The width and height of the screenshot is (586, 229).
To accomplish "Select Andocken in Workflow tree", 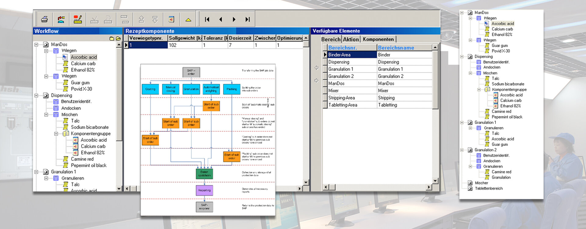I will coord(71,108).
